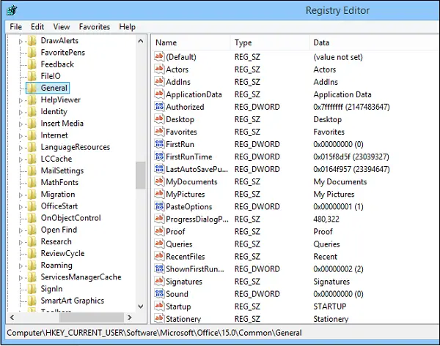Select the ServicesManagerCache key
Screen dimensions: 440x346
coord(81,277)
